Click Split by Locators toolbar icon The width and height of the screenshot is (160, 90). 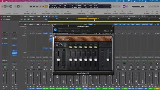55,12
